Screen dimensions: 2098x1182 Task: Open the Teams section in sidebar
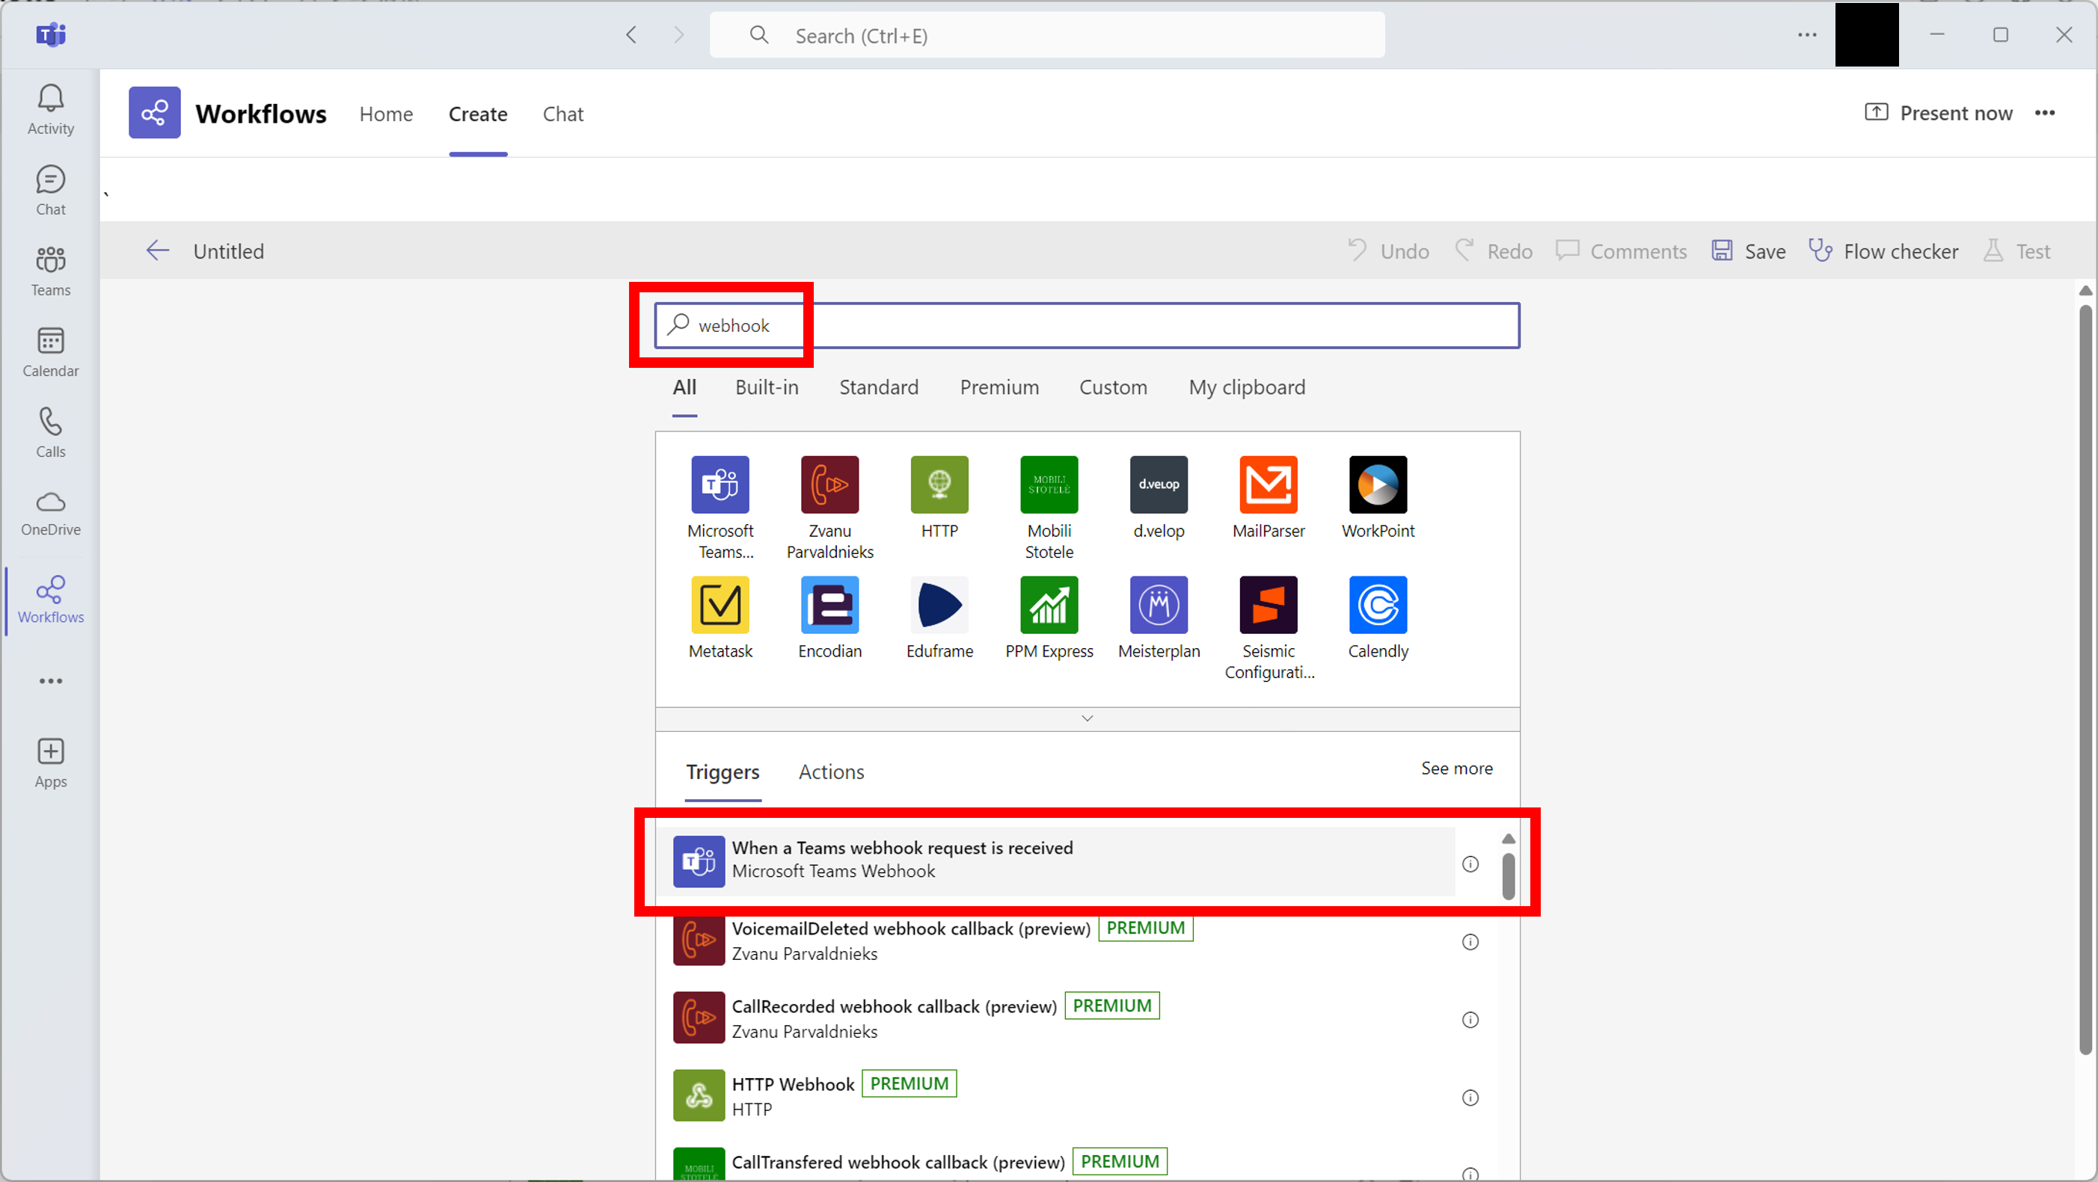tap(51, 271)
